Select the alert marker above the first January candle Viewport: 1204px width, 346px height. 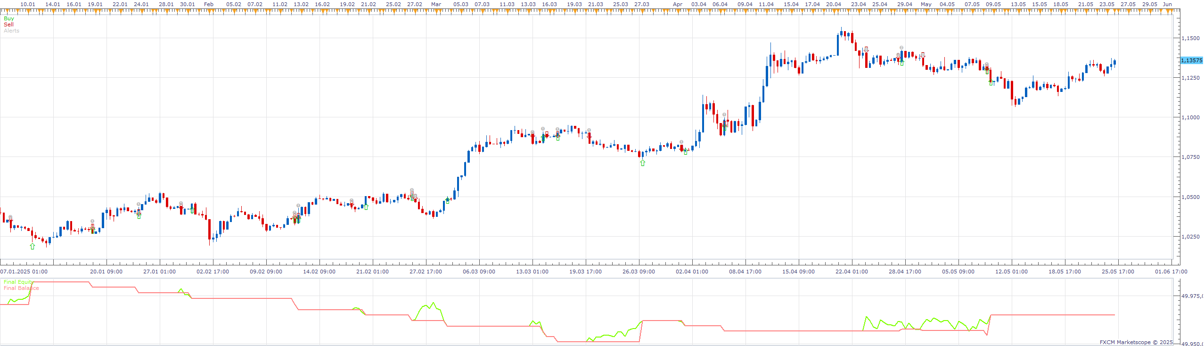(10, 217)
